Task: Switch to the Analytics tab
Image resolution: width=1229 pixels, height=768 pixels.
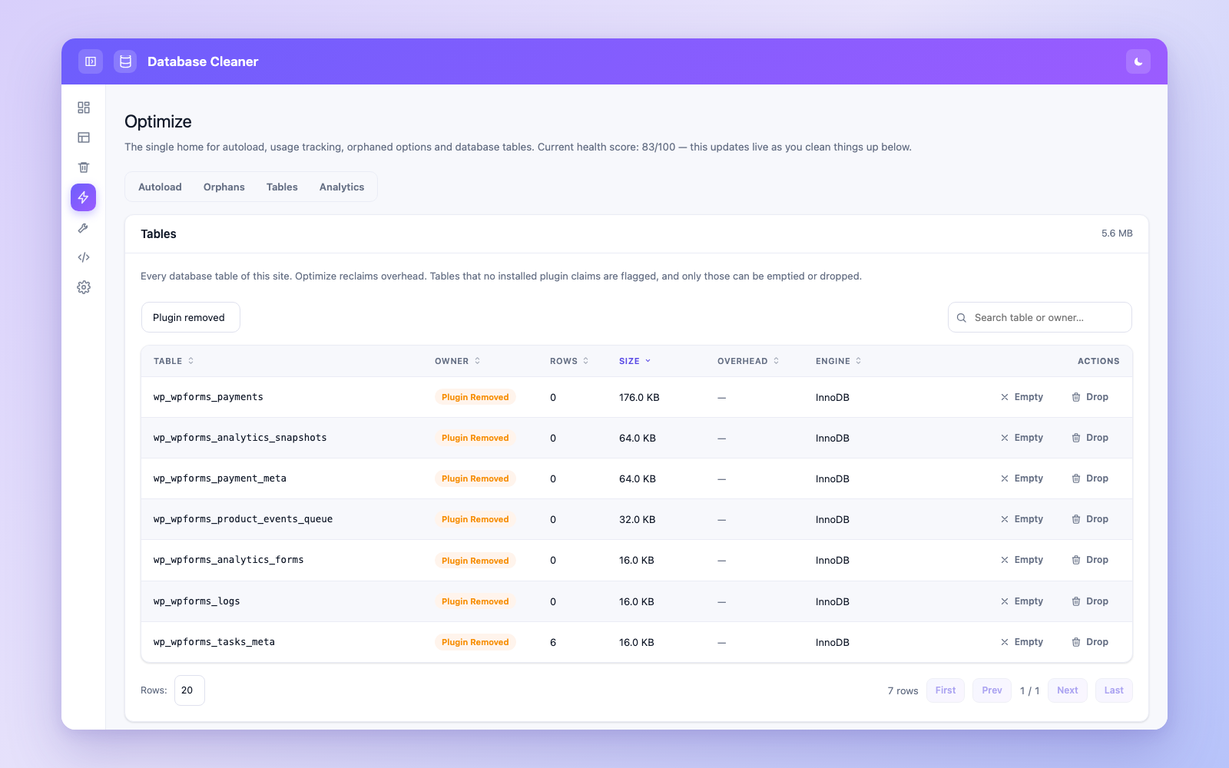Action: 342,187
